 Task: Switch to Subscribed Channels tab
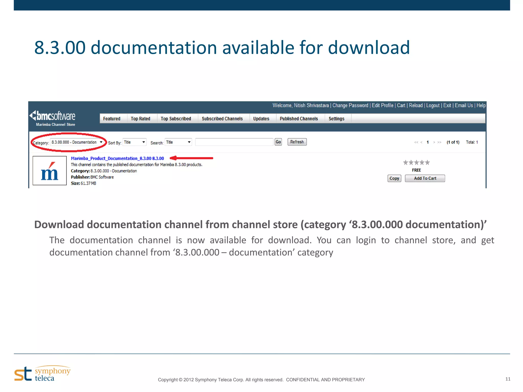(x=222, y=119)
